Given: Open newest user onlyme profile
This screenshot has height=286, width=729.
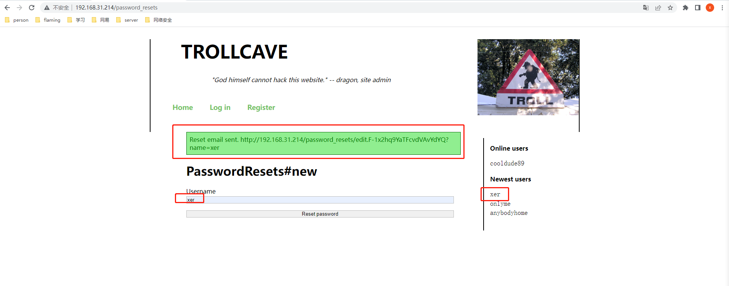Looking at the screenshot, I should pos(500,204).
